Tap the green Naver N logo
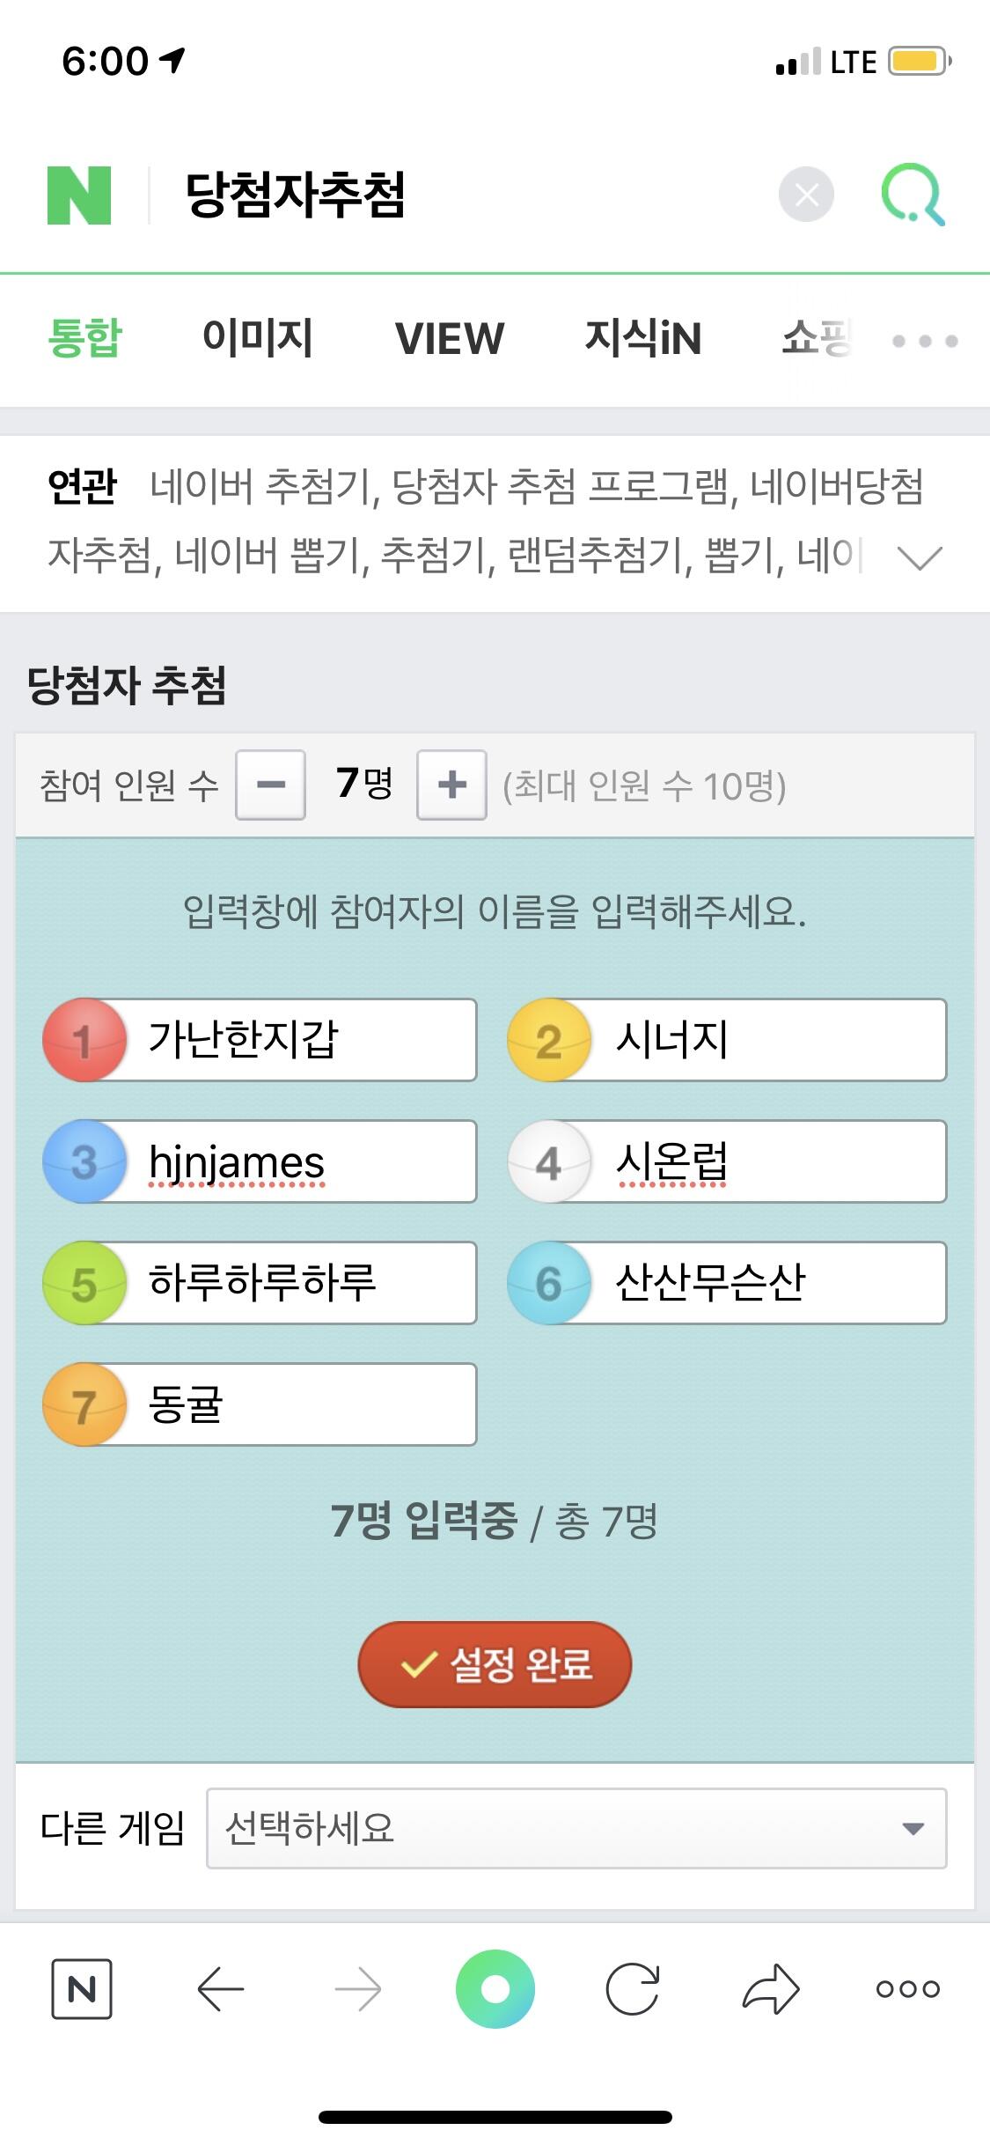 79,195
